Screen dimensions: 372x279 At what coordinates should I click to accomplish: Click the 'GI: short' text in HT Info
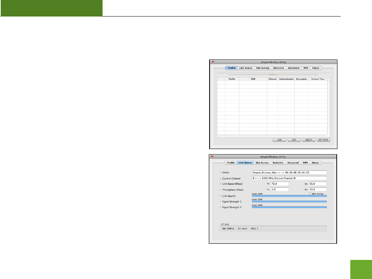(x=243, y=229)
